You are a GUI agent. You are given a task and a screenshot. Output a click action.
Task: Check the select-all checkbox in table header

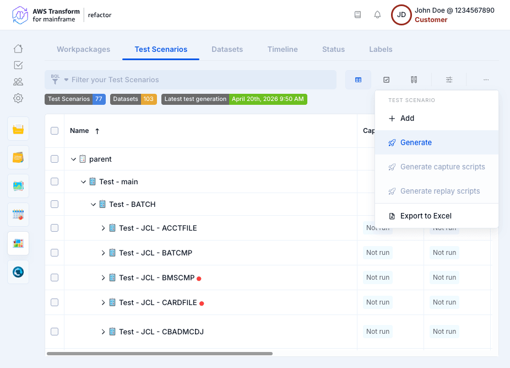(x=55, y=131)
